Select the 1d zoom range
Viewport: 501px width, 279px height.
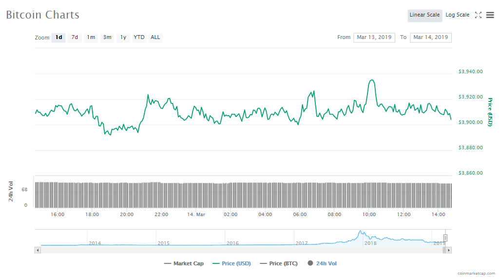click(58, 38)
